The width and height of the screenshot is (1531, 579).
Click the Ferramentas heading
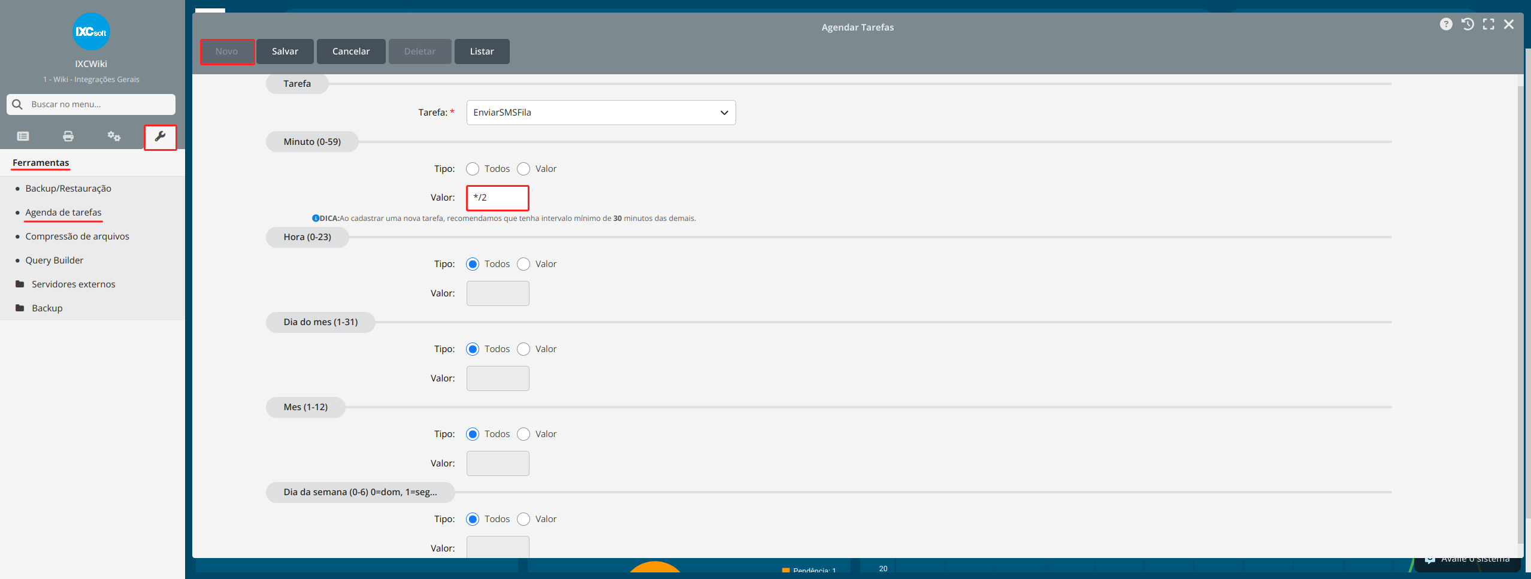[x=41, y=163]
